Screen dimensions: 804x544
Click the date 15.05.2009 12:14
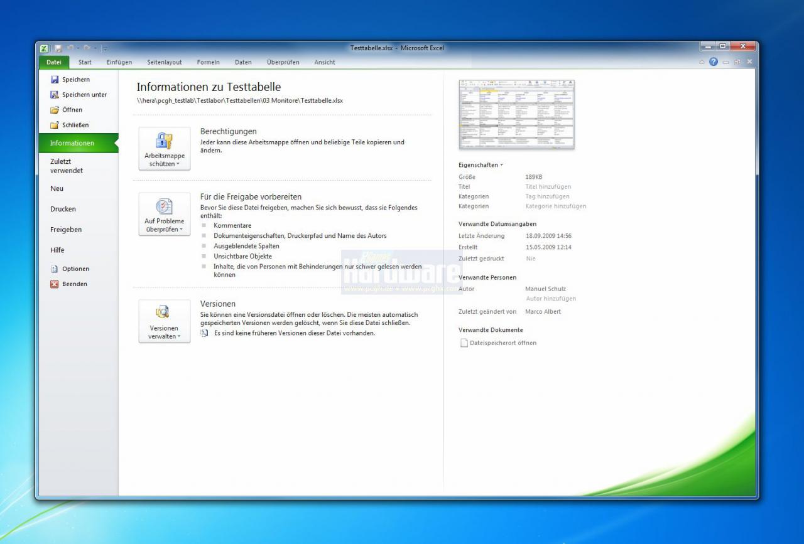tap(548, 247)
